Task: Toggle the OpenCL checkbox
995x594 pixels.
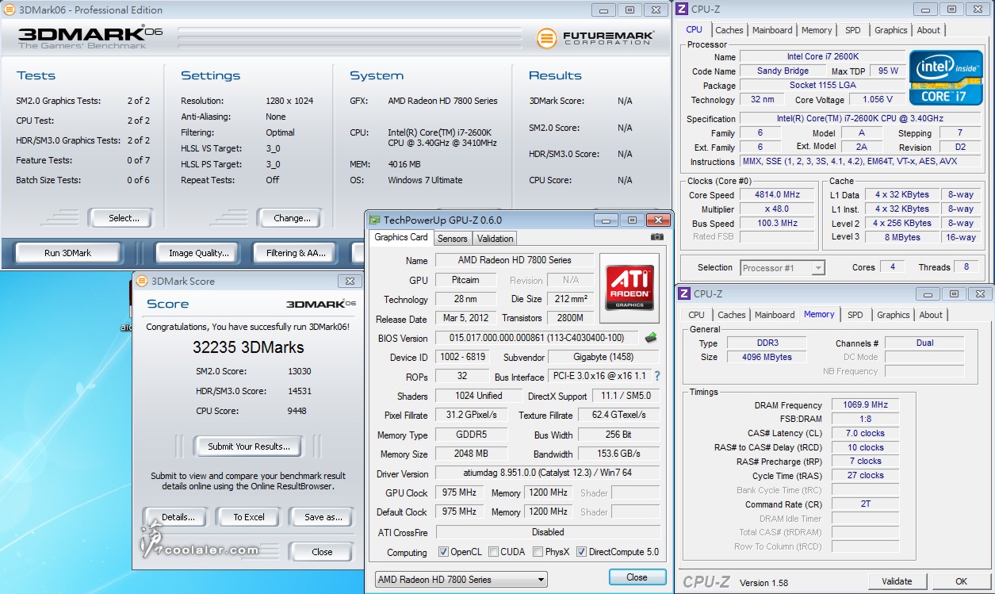Action: [443, 552]
